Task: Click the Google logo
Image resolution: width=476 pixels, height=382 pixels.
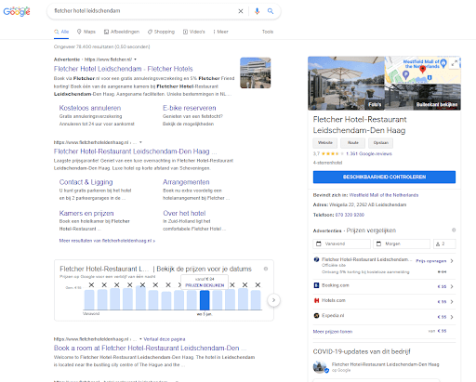Action: [17, 11]
